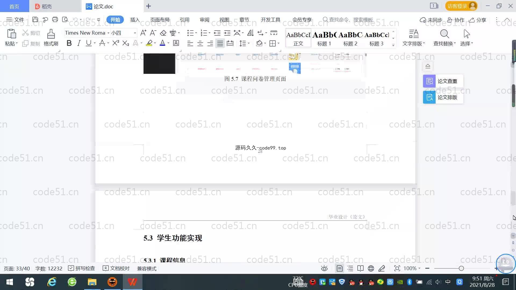
Task: Expand quick access toolbar customization arrow
Action: 99,20
